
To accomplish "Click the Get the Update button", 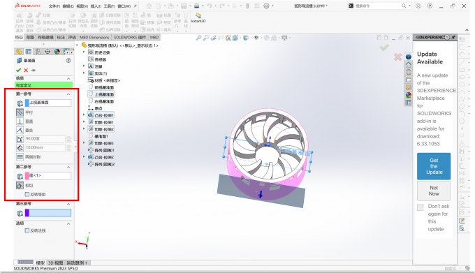I will 434,166.
